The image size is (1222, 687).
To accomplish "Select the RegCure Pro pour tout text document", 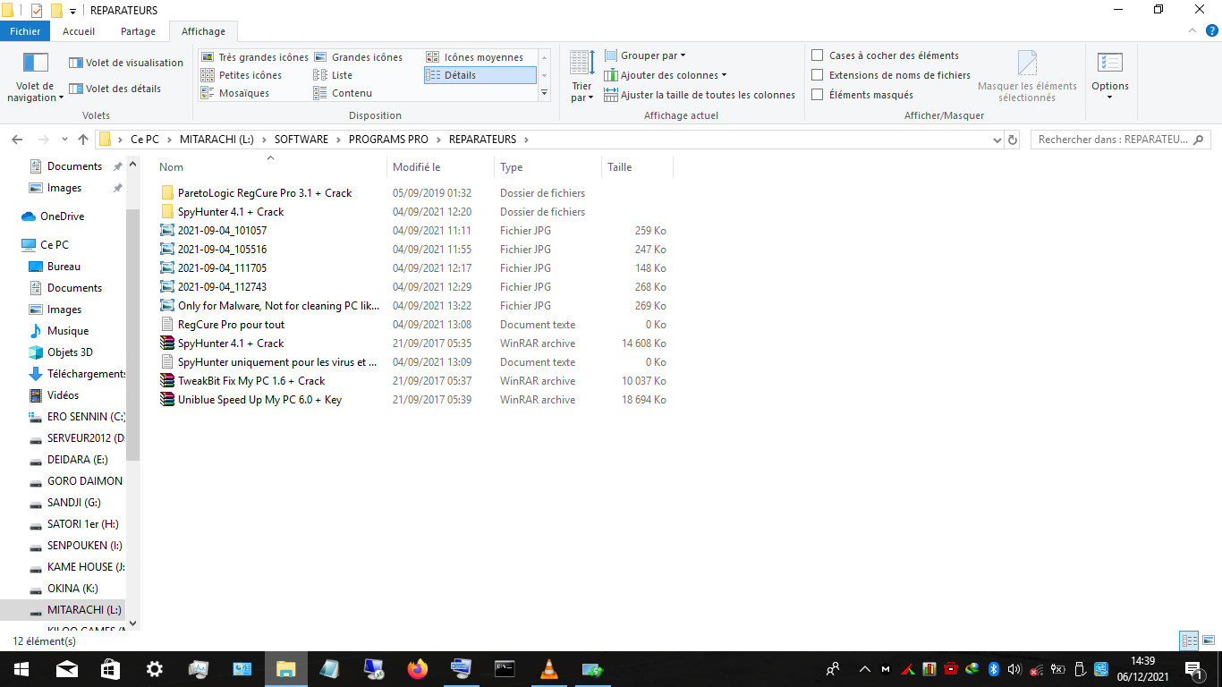I will [231, 325].
